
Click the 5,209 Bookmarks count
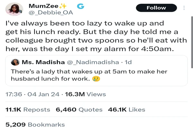tap(35, 124)
